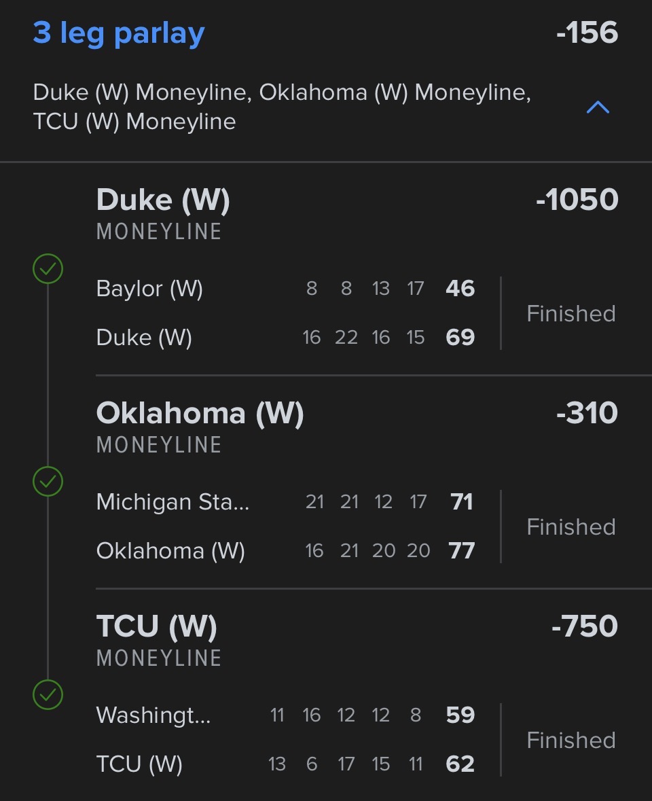Click Finished status for TCU game

pyautogui.click(x=571, y=741)
